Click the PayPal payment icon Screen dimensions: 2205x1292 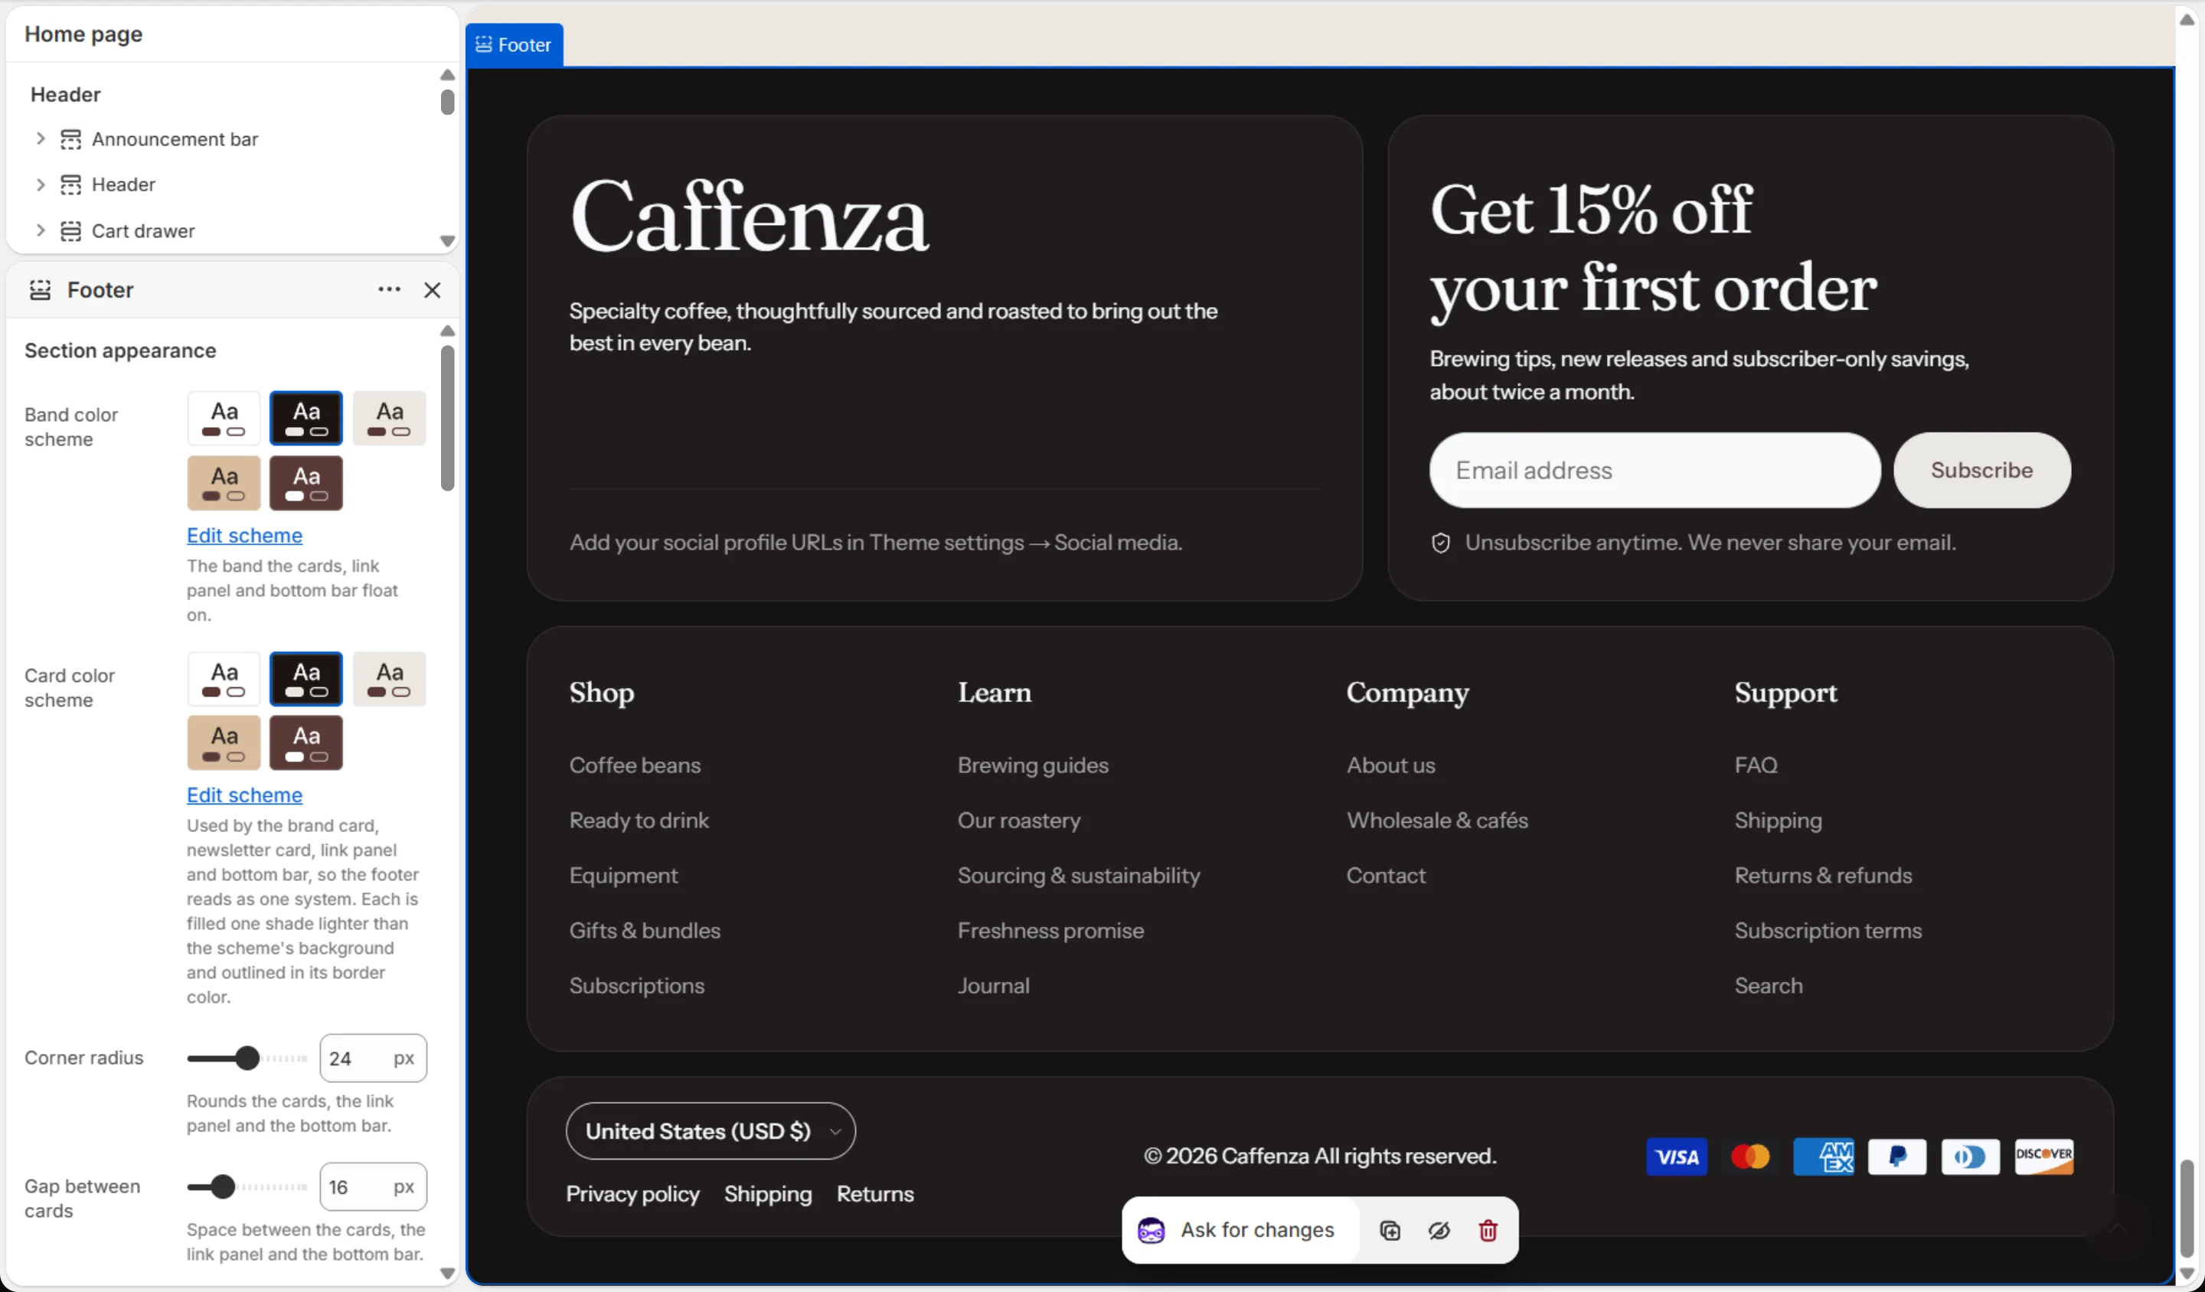coord(1897,1157)
